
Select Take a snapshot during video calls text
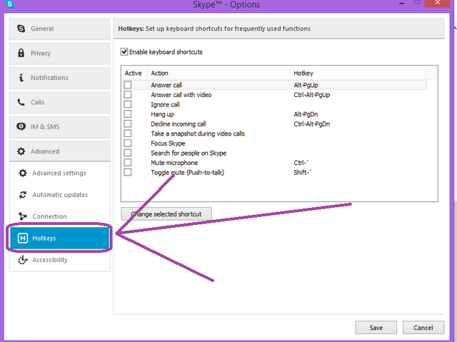tap(198, 134)
